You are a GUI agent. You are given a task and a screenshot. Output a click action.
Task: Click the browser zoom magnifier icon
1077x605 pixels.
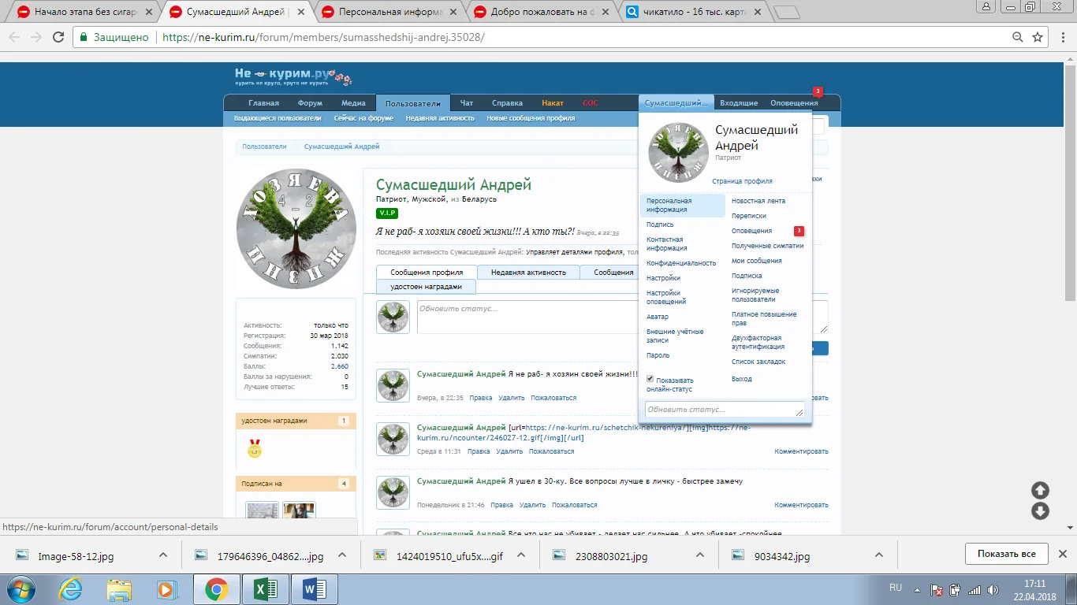[x=1018, y=37]
